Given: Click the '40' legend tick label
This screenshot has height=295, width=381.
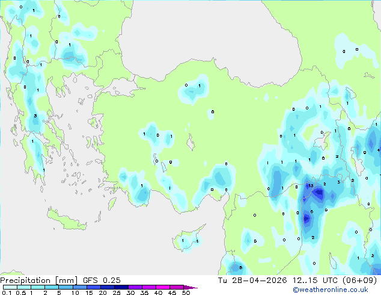Looking at the screenshot, I should [x=158, y=293].
